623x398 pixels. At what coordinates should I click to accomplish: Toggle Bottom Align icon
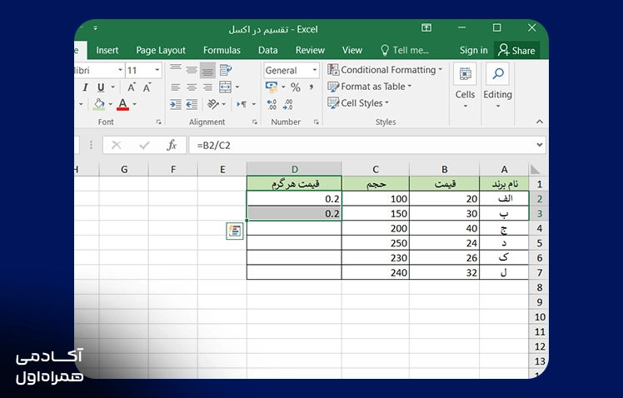point(207,71)
